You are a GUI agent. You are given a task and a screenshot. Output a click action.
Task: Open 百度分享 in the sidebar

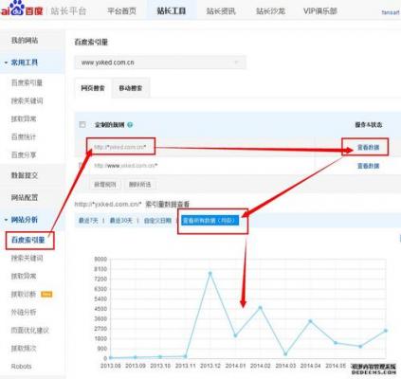tap(24, 154)
